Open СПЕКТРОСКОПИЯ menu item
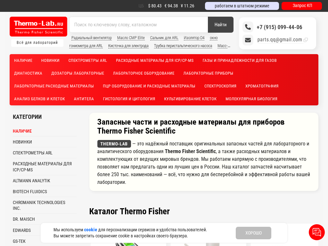 coord(220,86)
